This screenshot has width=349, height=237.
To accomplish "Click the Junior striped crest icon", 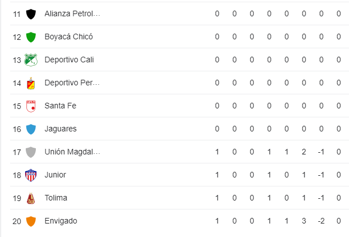I will click(31, 175).
